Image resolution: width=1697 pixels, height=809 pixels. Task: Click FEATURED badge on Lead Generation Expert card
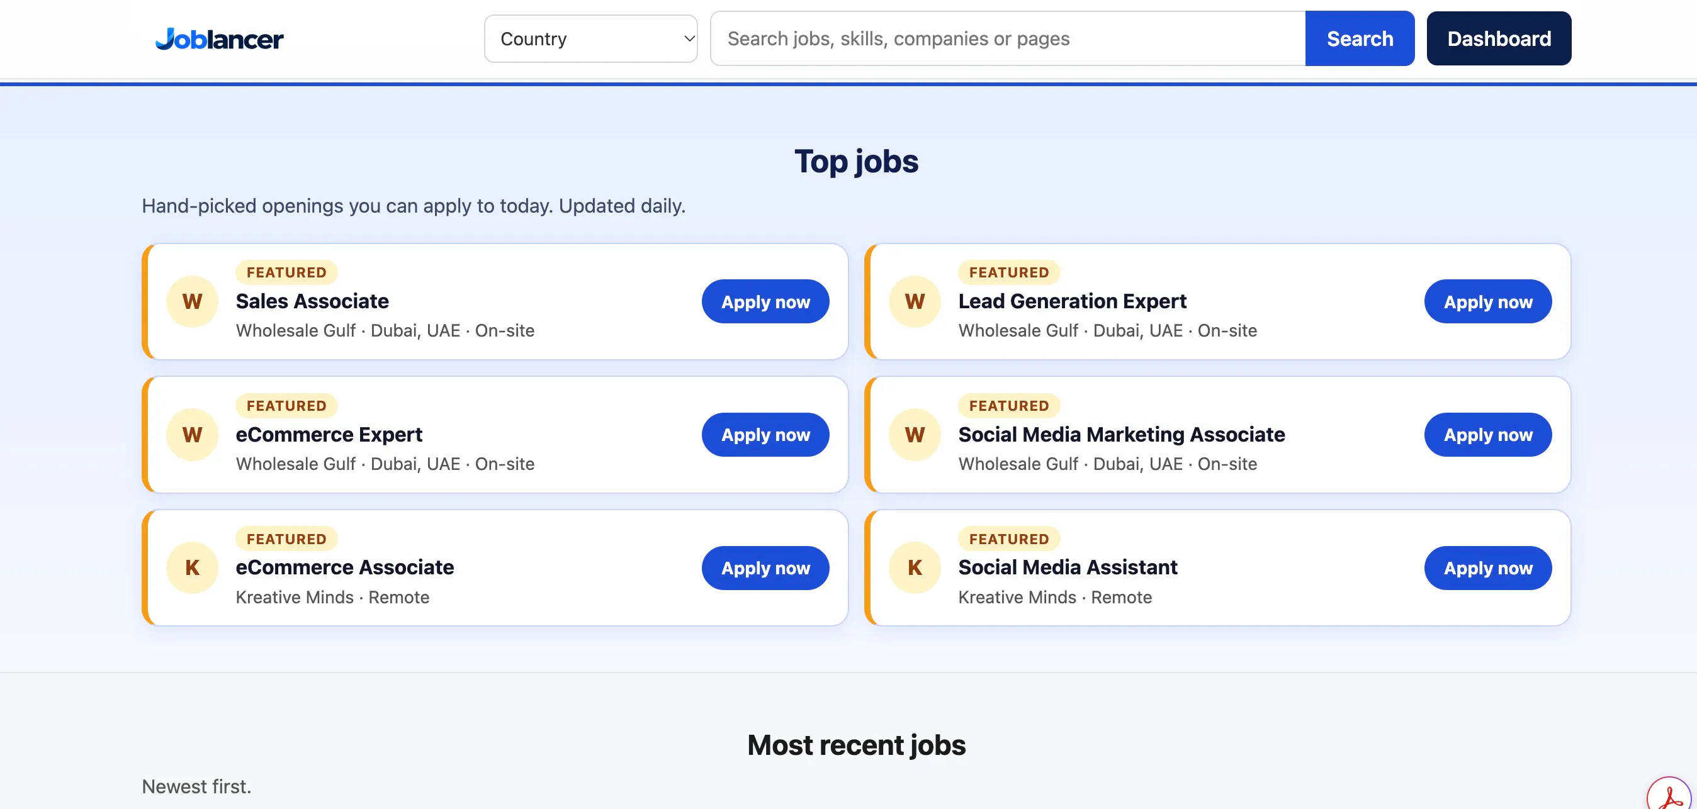click(x=1008, y=272)
